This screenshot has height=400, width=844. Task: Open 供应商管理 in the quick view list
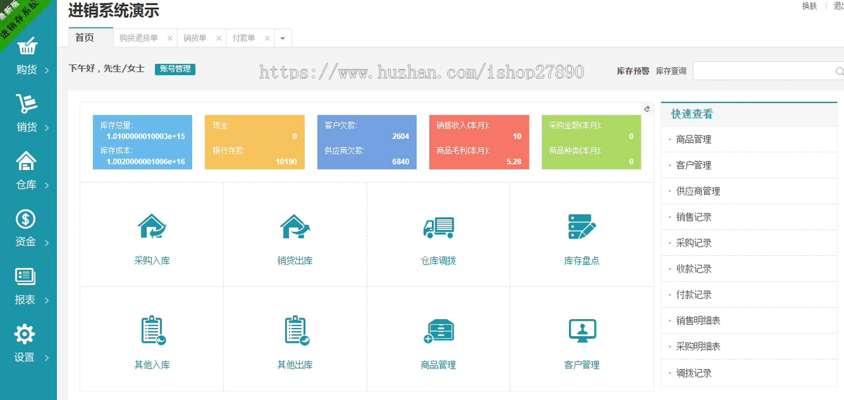pos(698,191)
